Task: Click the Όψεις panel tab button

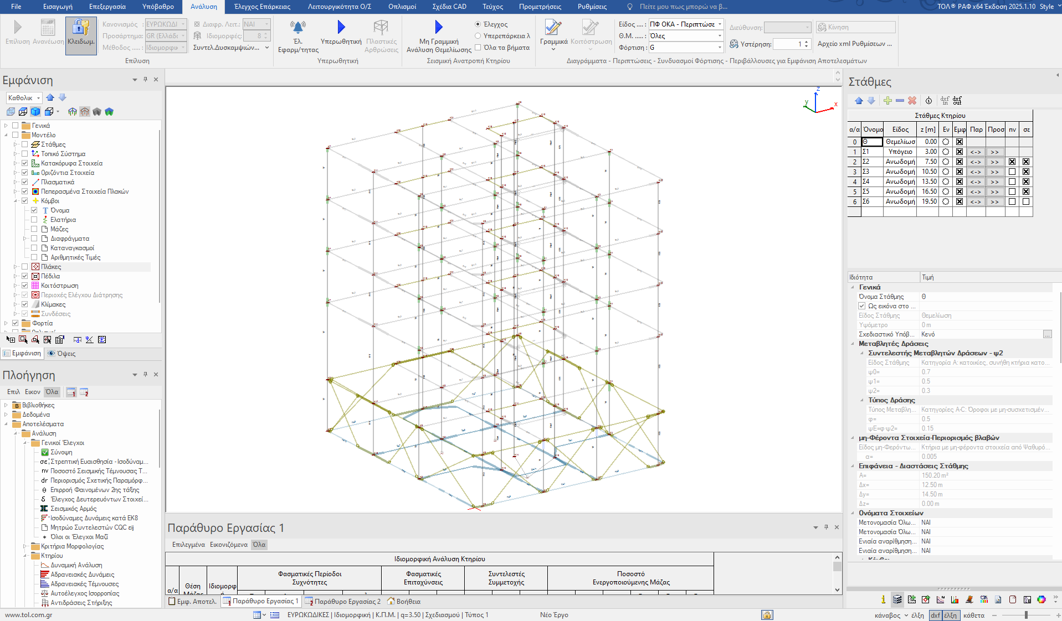Action: tap(61, 353)
